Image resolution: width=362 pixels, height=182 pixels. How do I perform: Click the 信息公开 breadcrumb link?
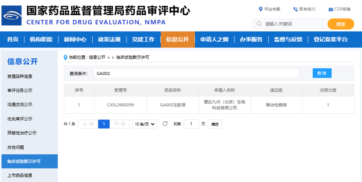point(97,57)
